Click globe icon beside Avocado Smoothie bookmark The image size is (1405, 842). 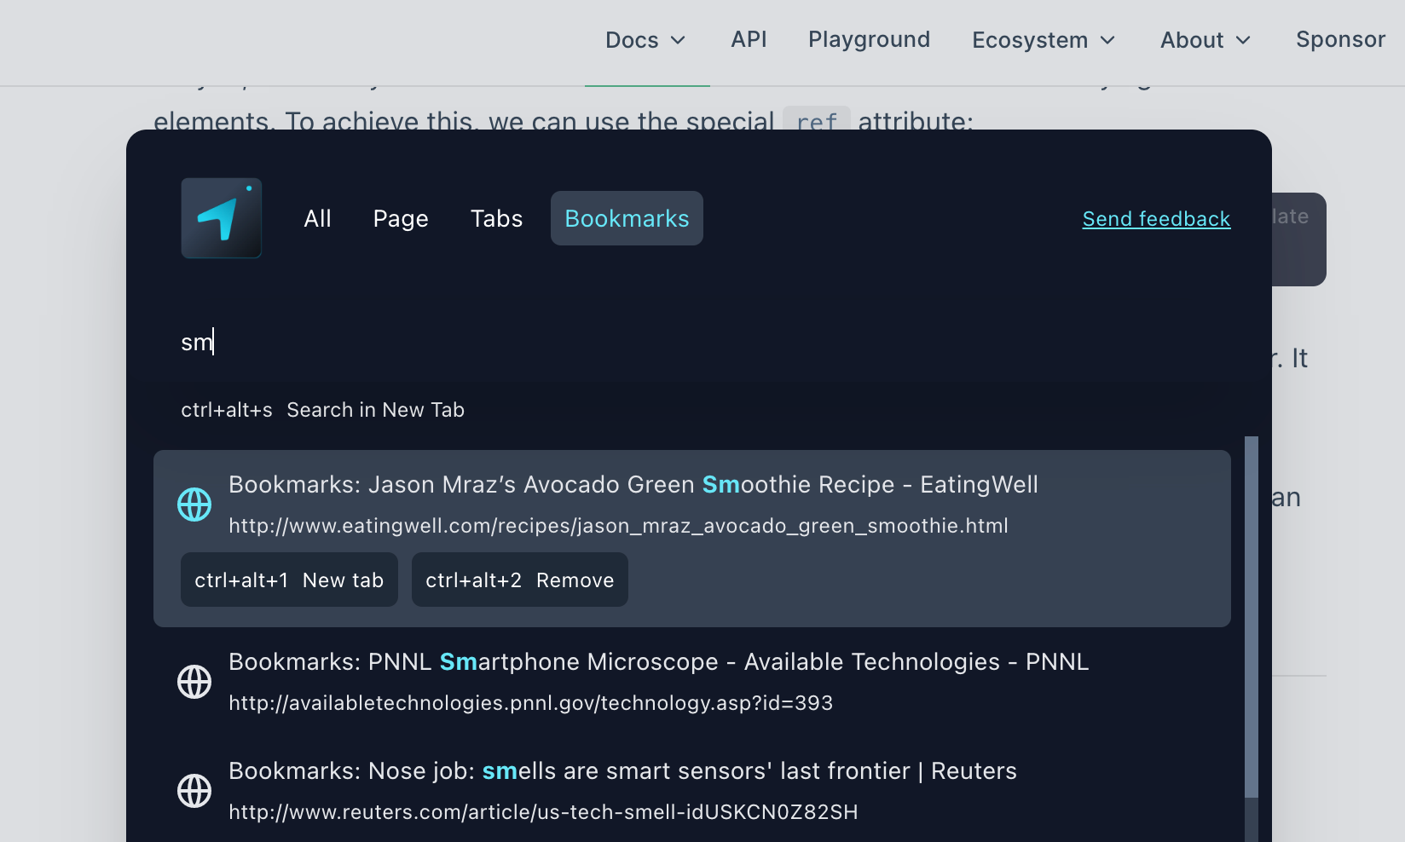click(194, 505)
